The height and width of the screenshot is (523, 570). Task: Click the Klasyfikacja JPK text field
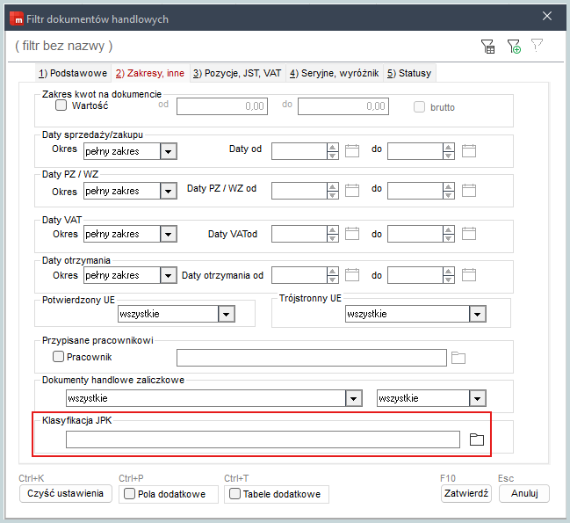coord(263,439)
